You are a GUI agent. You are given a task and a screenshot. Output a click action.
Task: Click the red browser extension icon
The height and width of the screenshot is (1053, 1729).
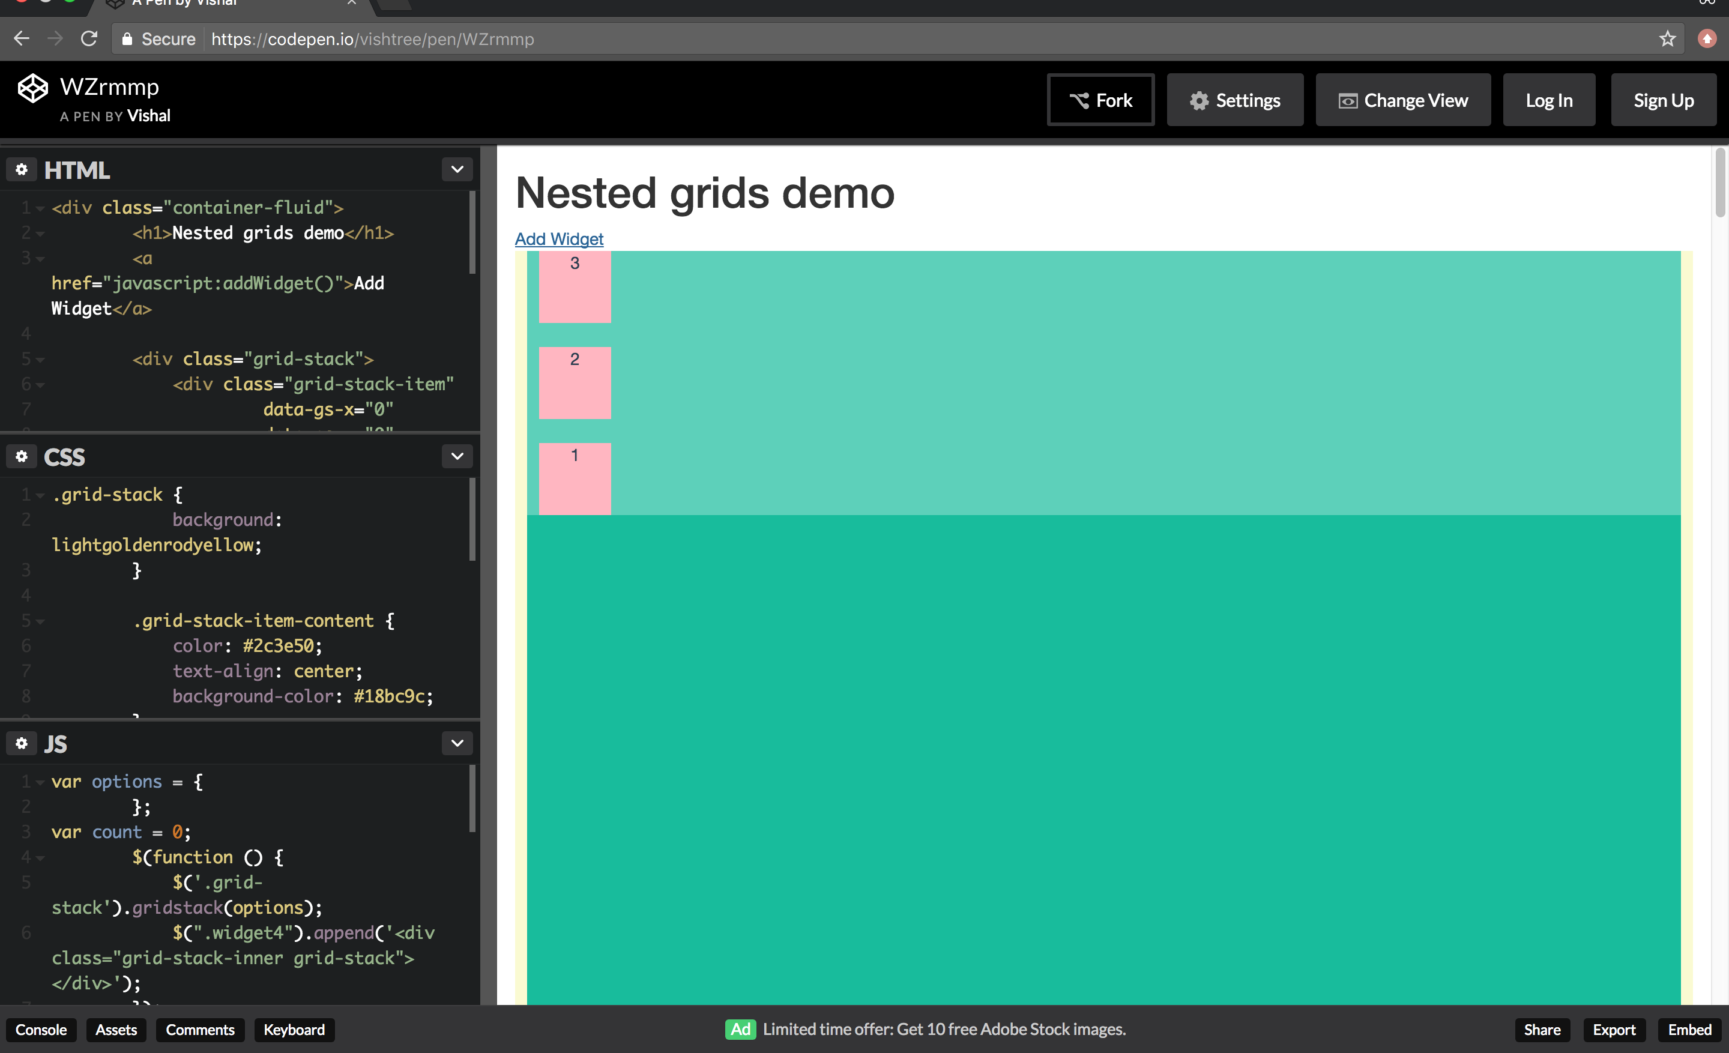coord(1707,38)
